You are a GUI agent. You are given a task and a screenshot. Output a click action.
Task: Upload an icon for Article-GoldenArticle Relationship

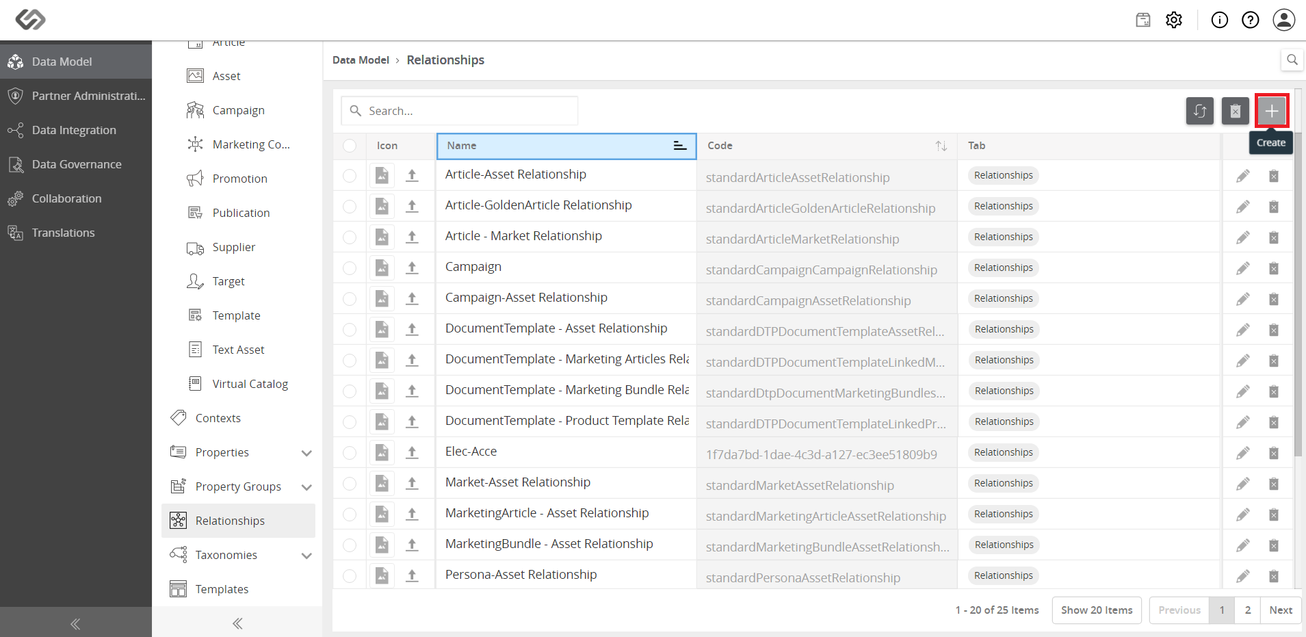(x=412, y=206)
